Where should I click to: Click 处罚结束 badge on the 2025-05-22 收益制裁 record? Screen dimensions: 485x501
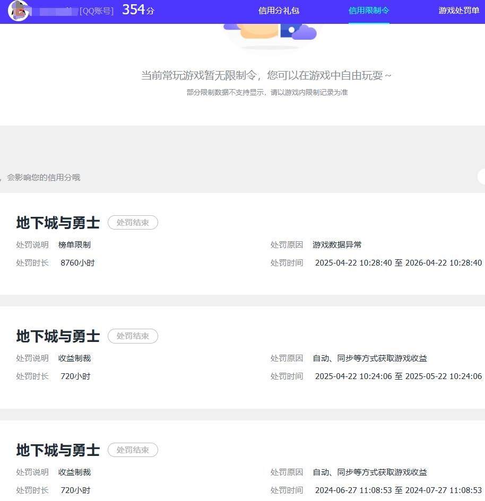point(133,336)
